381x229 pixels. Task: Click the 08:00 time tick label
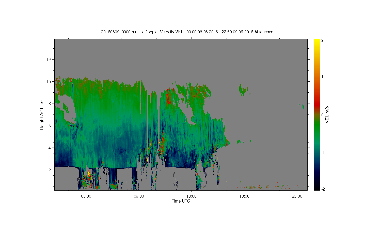point(139,196)
